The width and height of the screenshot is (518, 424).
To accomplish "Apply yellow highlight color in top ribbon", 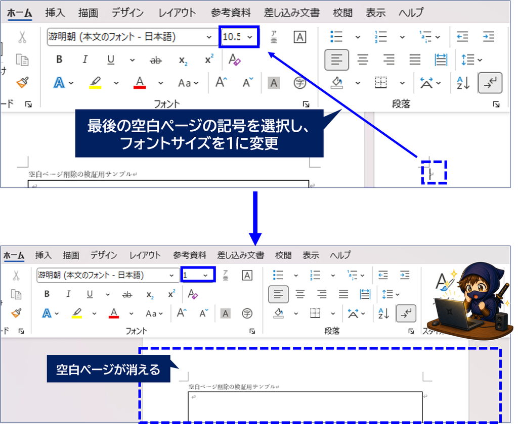I will click(95, 82).
